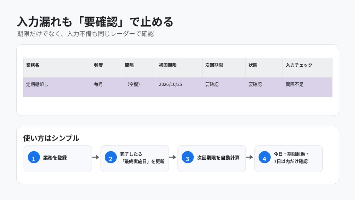Click the arrow between steps 2 and 3
The image size is (355, 200).
coord(173,157)
